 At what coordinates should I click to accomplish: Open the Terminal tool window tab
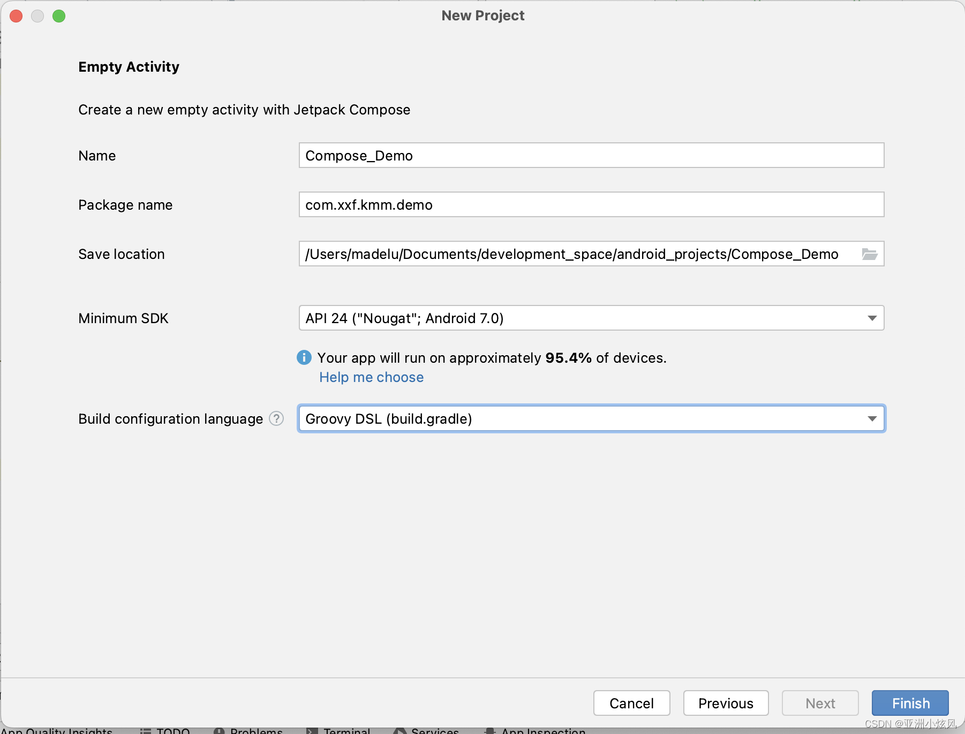point(339,730)
